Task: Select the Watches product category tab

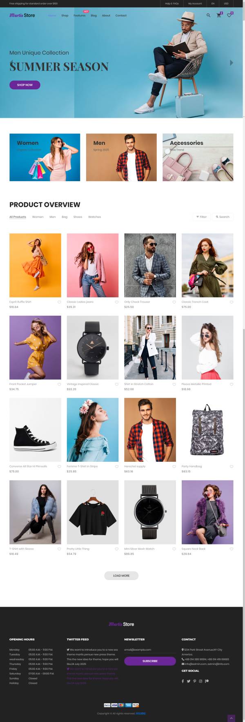Action: coord(94,217)
